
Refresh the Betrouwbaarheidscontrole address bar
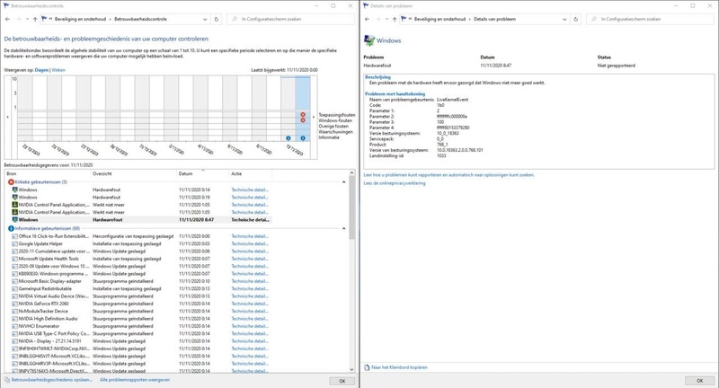(217, 19)
